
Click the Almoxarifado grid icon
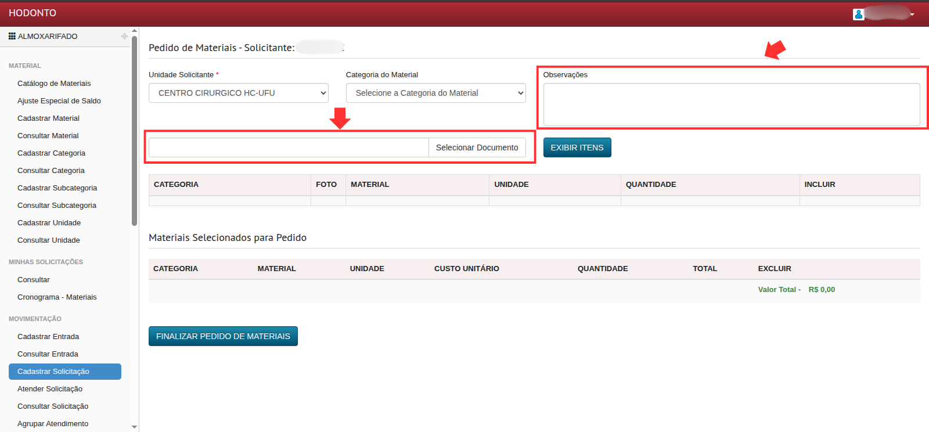pos(12,36)
